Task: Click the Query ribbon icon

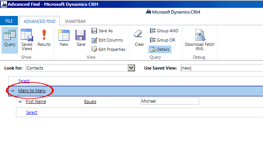Action: click(10, 40)
